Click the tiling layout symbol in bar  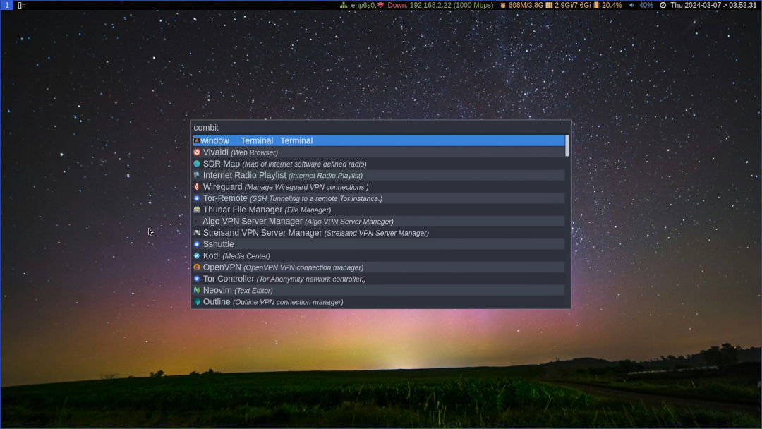22,6
